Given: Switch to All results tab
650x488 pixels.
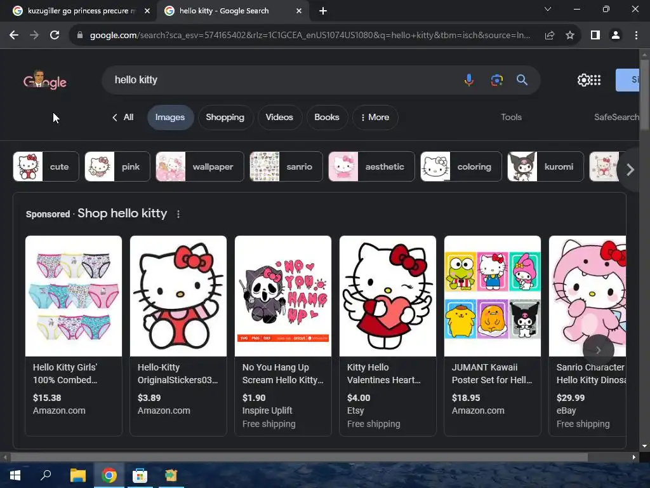Looking at the screenshot, I should click(123, 118).
